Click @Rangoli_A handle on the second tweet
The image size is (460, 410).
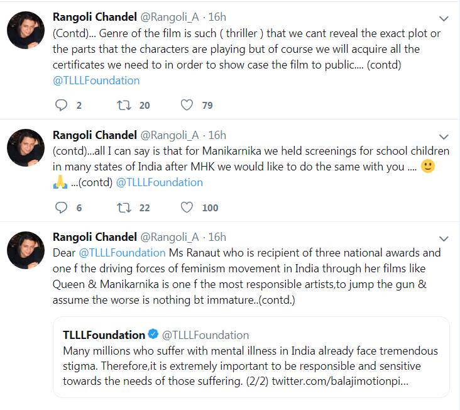point(170,135)
